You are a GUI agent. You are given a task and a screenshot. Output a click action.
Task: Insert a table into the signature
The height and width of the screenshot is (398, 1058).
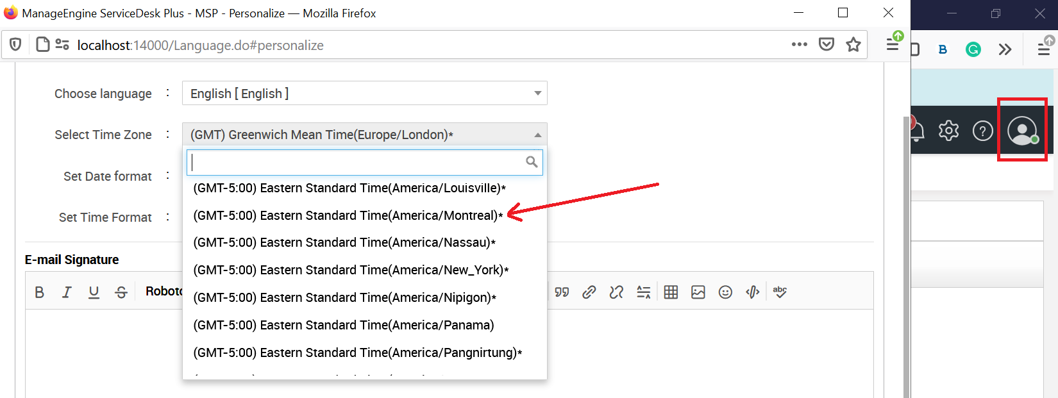pyautogui.click(x=671, y=292)
